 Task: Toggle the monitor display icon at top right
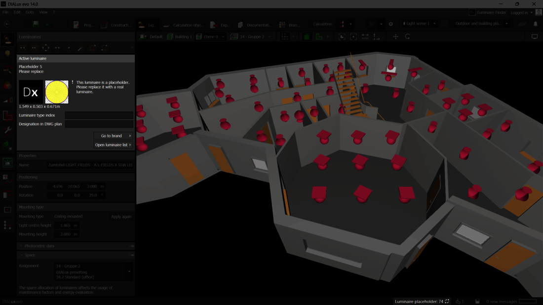tap(535, 36)
